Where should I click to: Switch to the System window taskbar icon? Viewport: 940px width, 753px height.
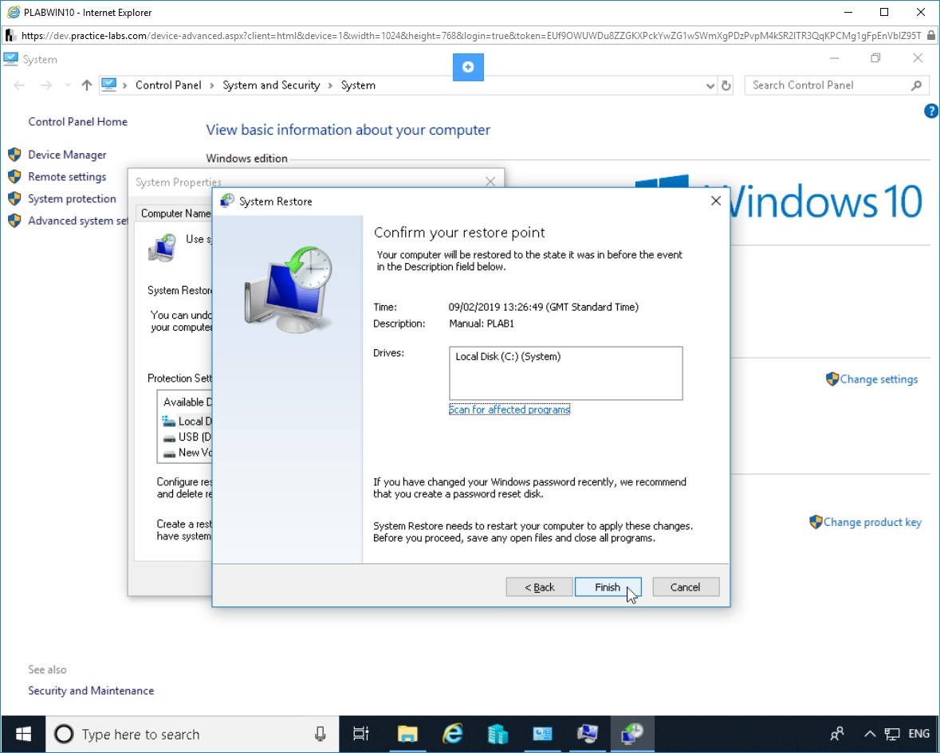click(x=588, y=734)
